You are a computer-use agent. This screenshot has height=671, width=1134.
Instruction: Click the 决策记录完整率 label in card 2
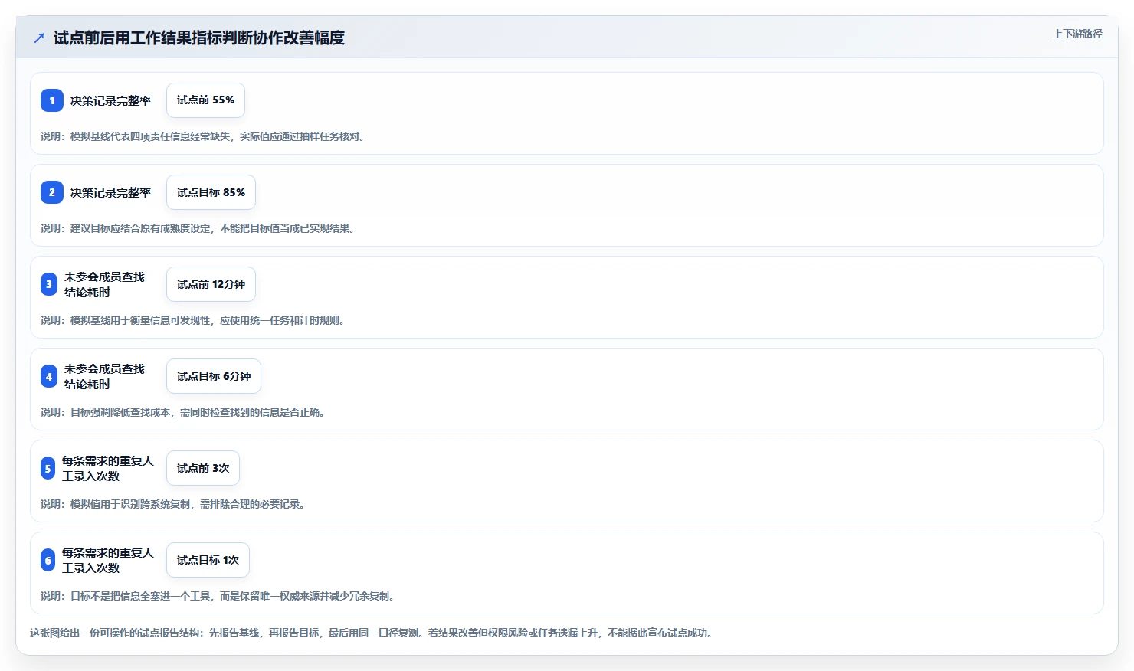111,192
